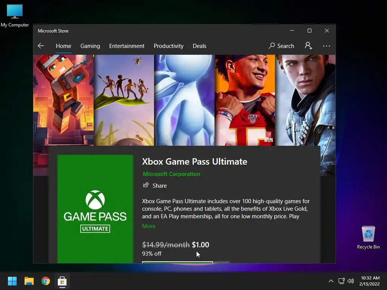The height and width of the screenshot is (290, 387).
Task: Maximize the Microsoft Store window
Action: pos(310,31)
